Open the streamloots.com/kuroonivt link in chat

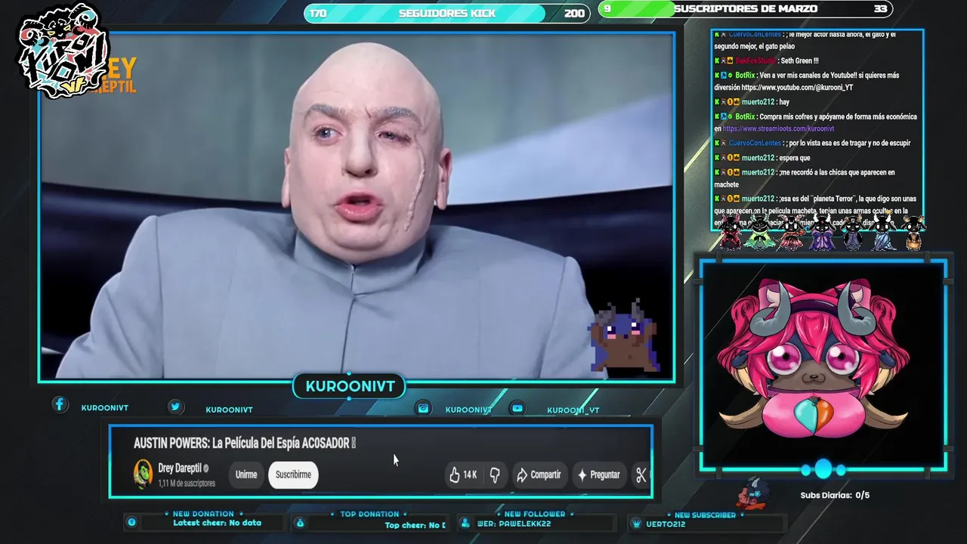point(778,129)
